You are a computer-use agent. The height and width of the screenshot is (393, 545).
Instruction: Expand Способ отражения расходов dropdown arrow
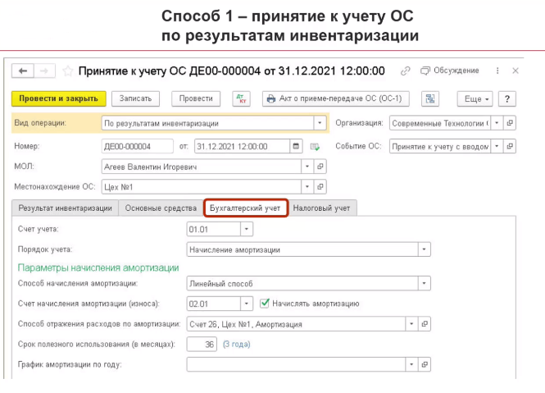pyautogui.click(x=411, y=324)
